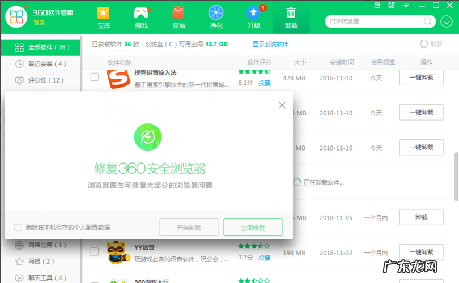Toggle 删除在本机保存的个人配置数据 checkbox
Viewport: 459px width, 283px height.
[x=18, y=227]
